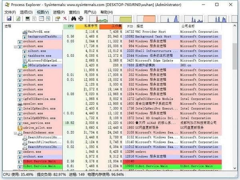Click the SearchIndexer.exe process icon

click(20, 133)
